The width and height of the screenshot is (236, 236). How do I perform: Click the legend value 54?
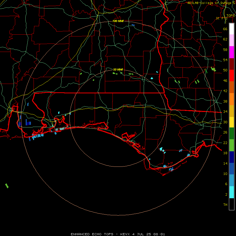coord(225,60)
